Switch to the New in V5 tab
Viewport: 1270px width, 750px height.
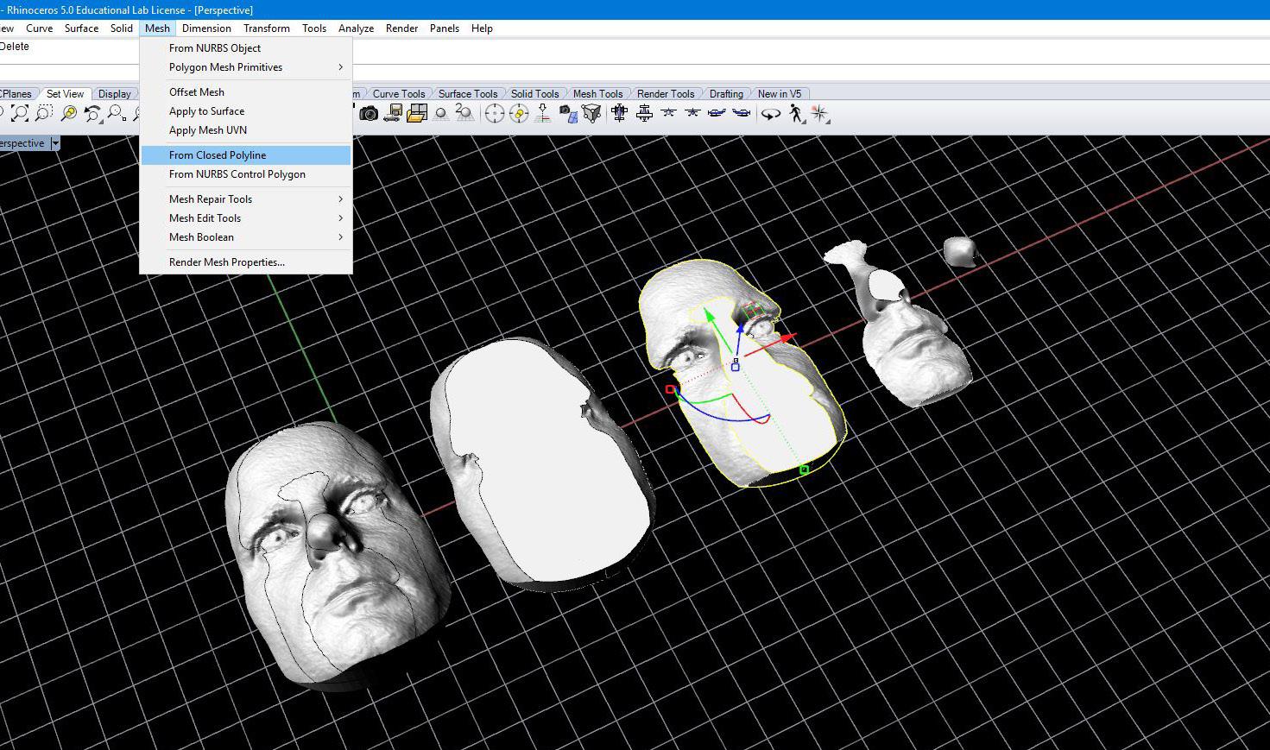[x=780, y=94]
